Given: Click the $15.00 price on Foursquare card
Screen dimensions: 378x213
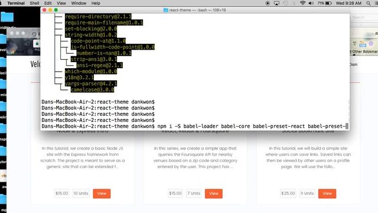Looking at the screenshot, I should (x=175, y=193).
